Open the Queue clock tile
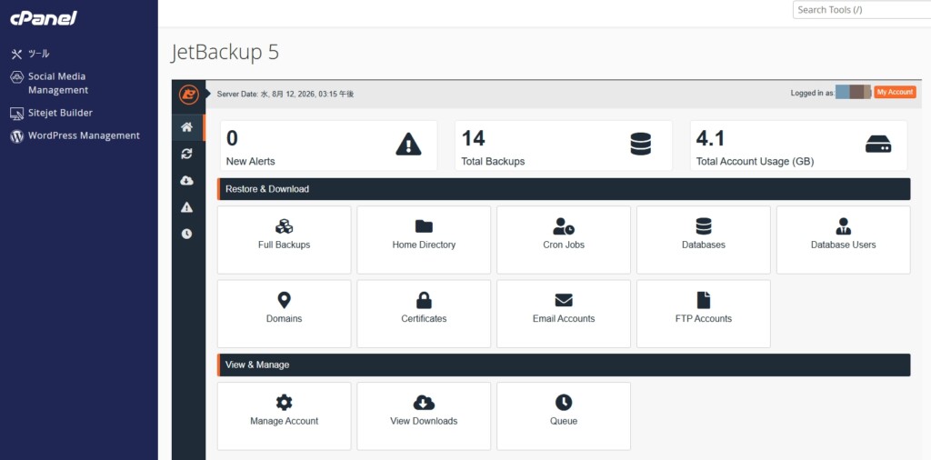Screen dimensions: 931x460 [x=564, y=416]
